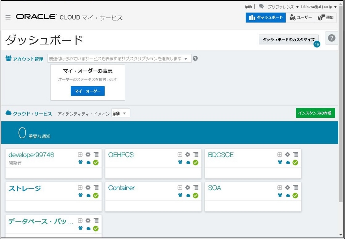Expand details plus icon on BDCSCE card
345x240 pixels.
[x=280, y=155]
